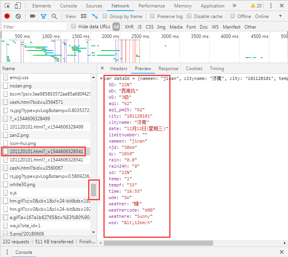Select the nozan.png request
The height and width of the screenshot is (257, 288).
point(46,86)
